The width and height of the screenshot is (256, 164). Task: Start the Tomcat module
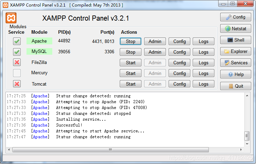[130, 84]
